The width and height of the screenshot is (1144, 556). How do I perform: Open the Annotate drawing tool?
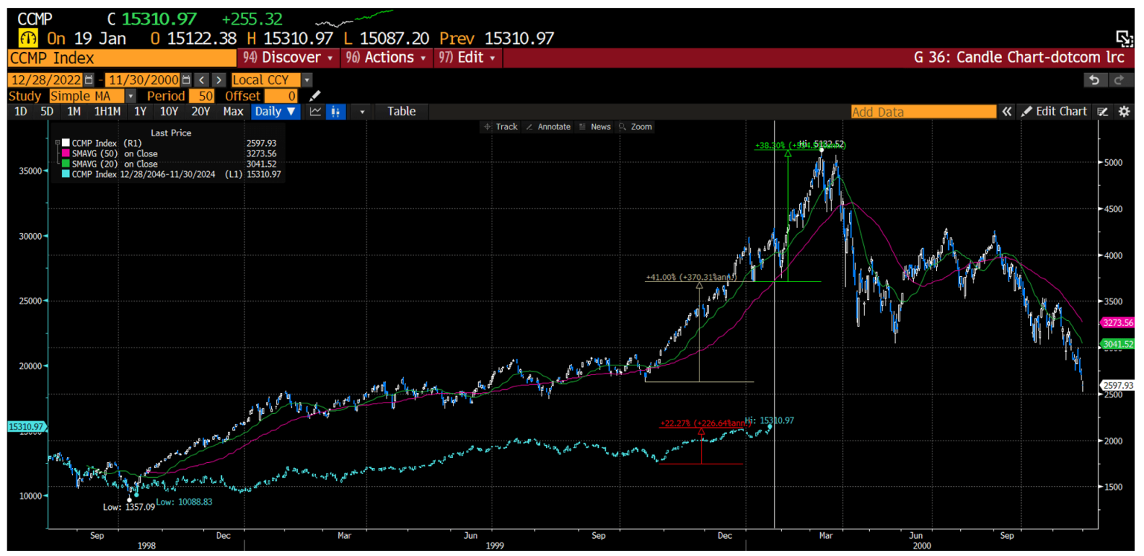coord(549,127)
